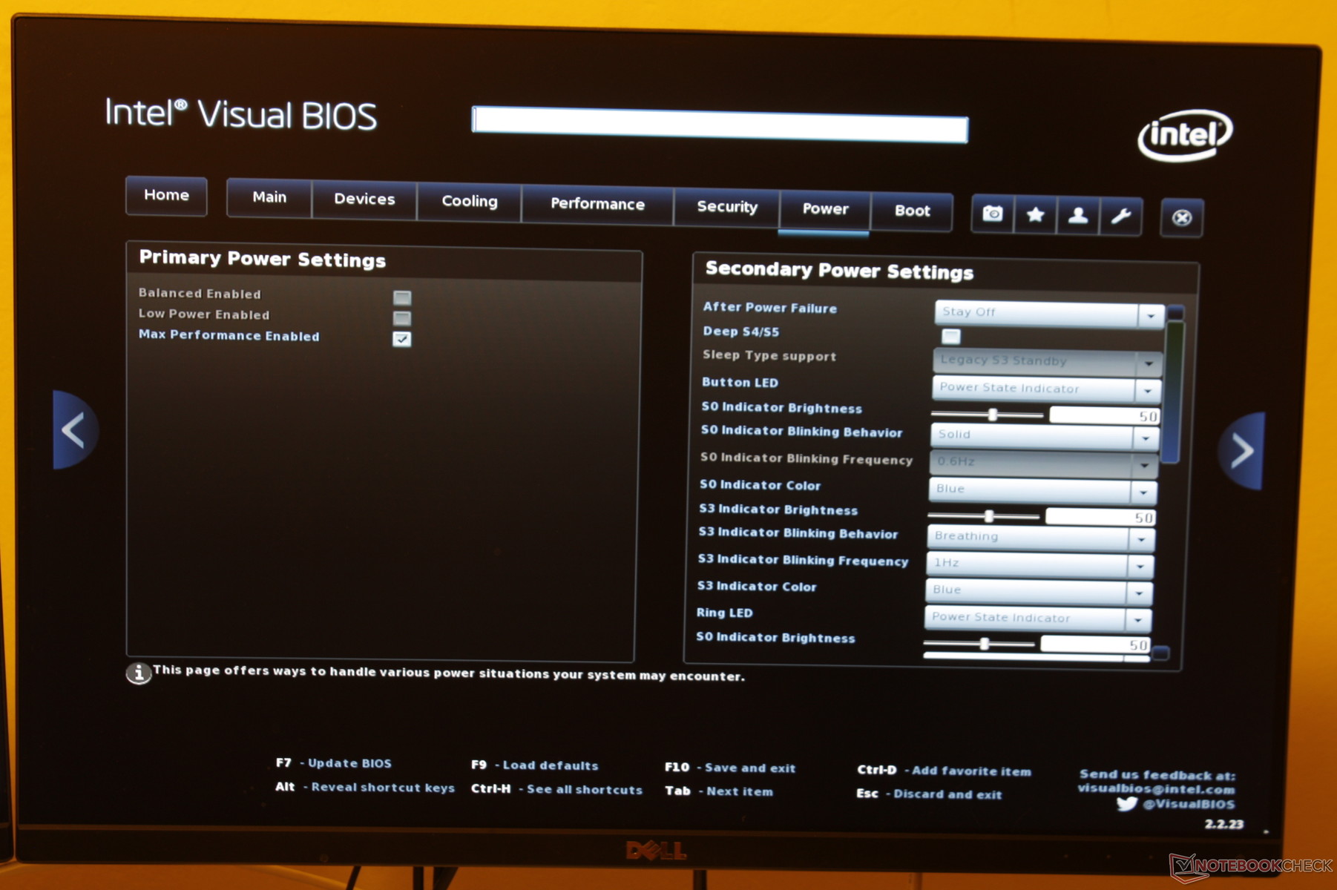1337x890 pixels.
Task: Click the user profile icon
Action: pyautogui.click(x=1077, y=216)
